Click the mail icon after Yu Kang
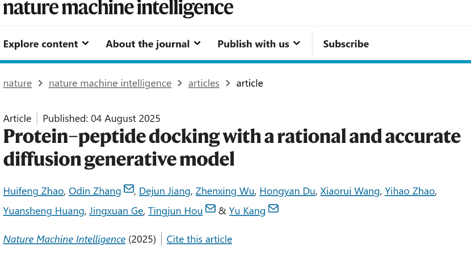Screen dimensions: 471x254 tap(273, 209)
